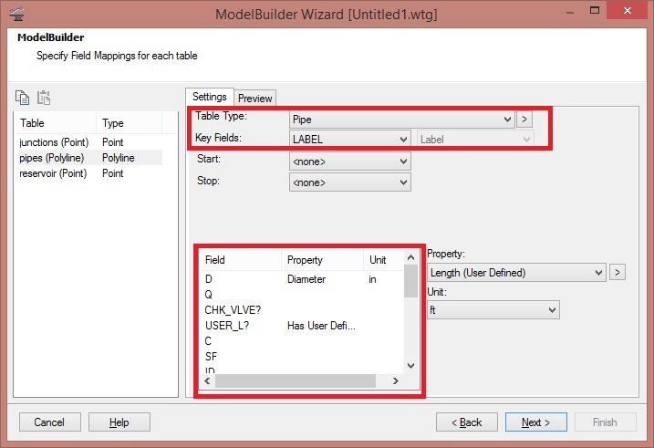The width and height of the screenshot is (654, 448).
Task: Select field row D with Diameter
Action: point(301,279)
